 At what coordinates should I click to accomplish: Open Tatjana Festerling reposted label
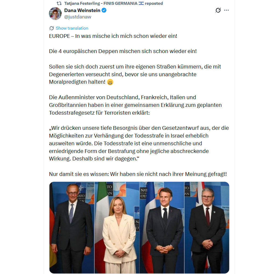(x=113, y=3)
